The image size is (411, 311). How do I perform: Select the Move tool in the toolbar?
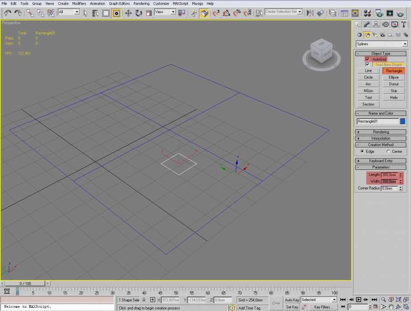128,13
